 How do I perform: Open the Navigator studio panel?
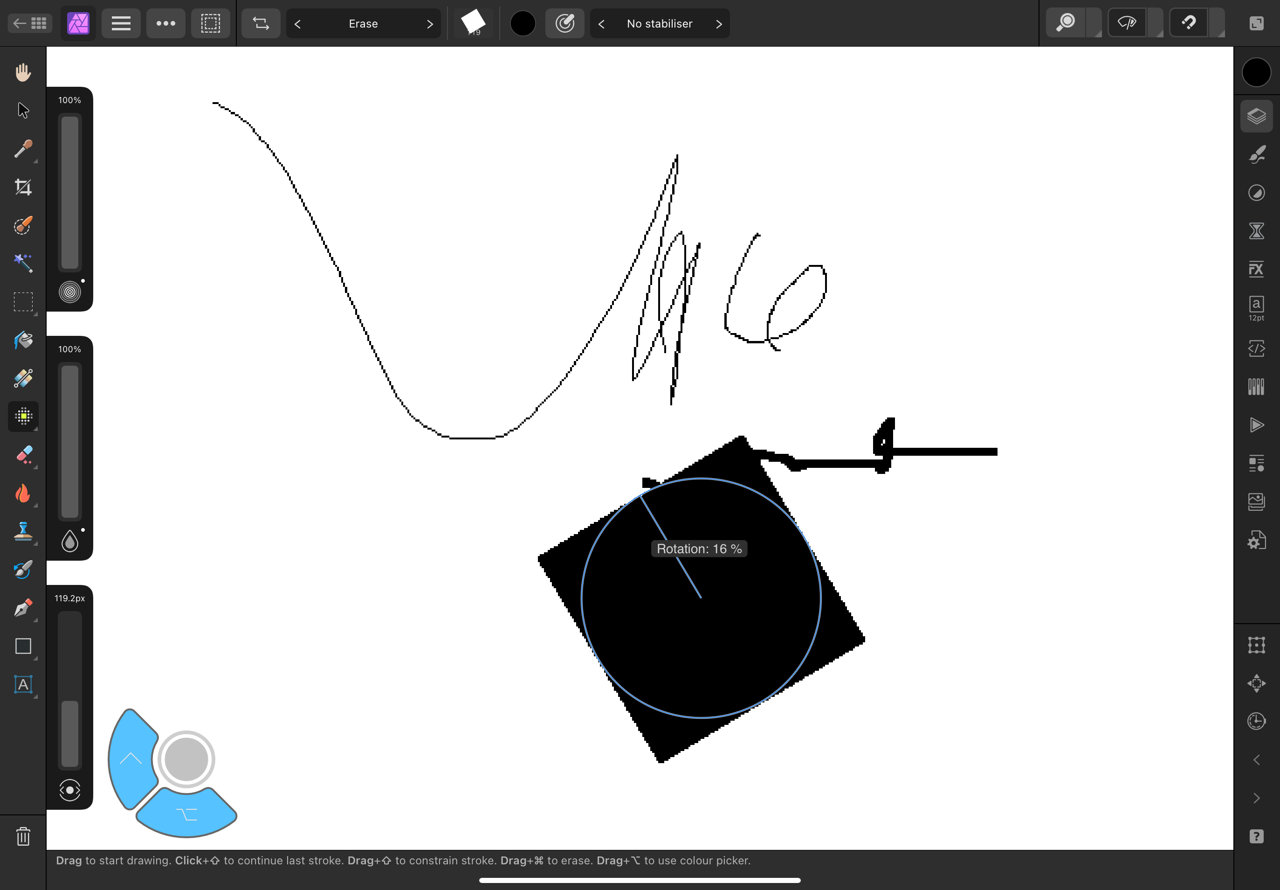[x=1256, y=683]
